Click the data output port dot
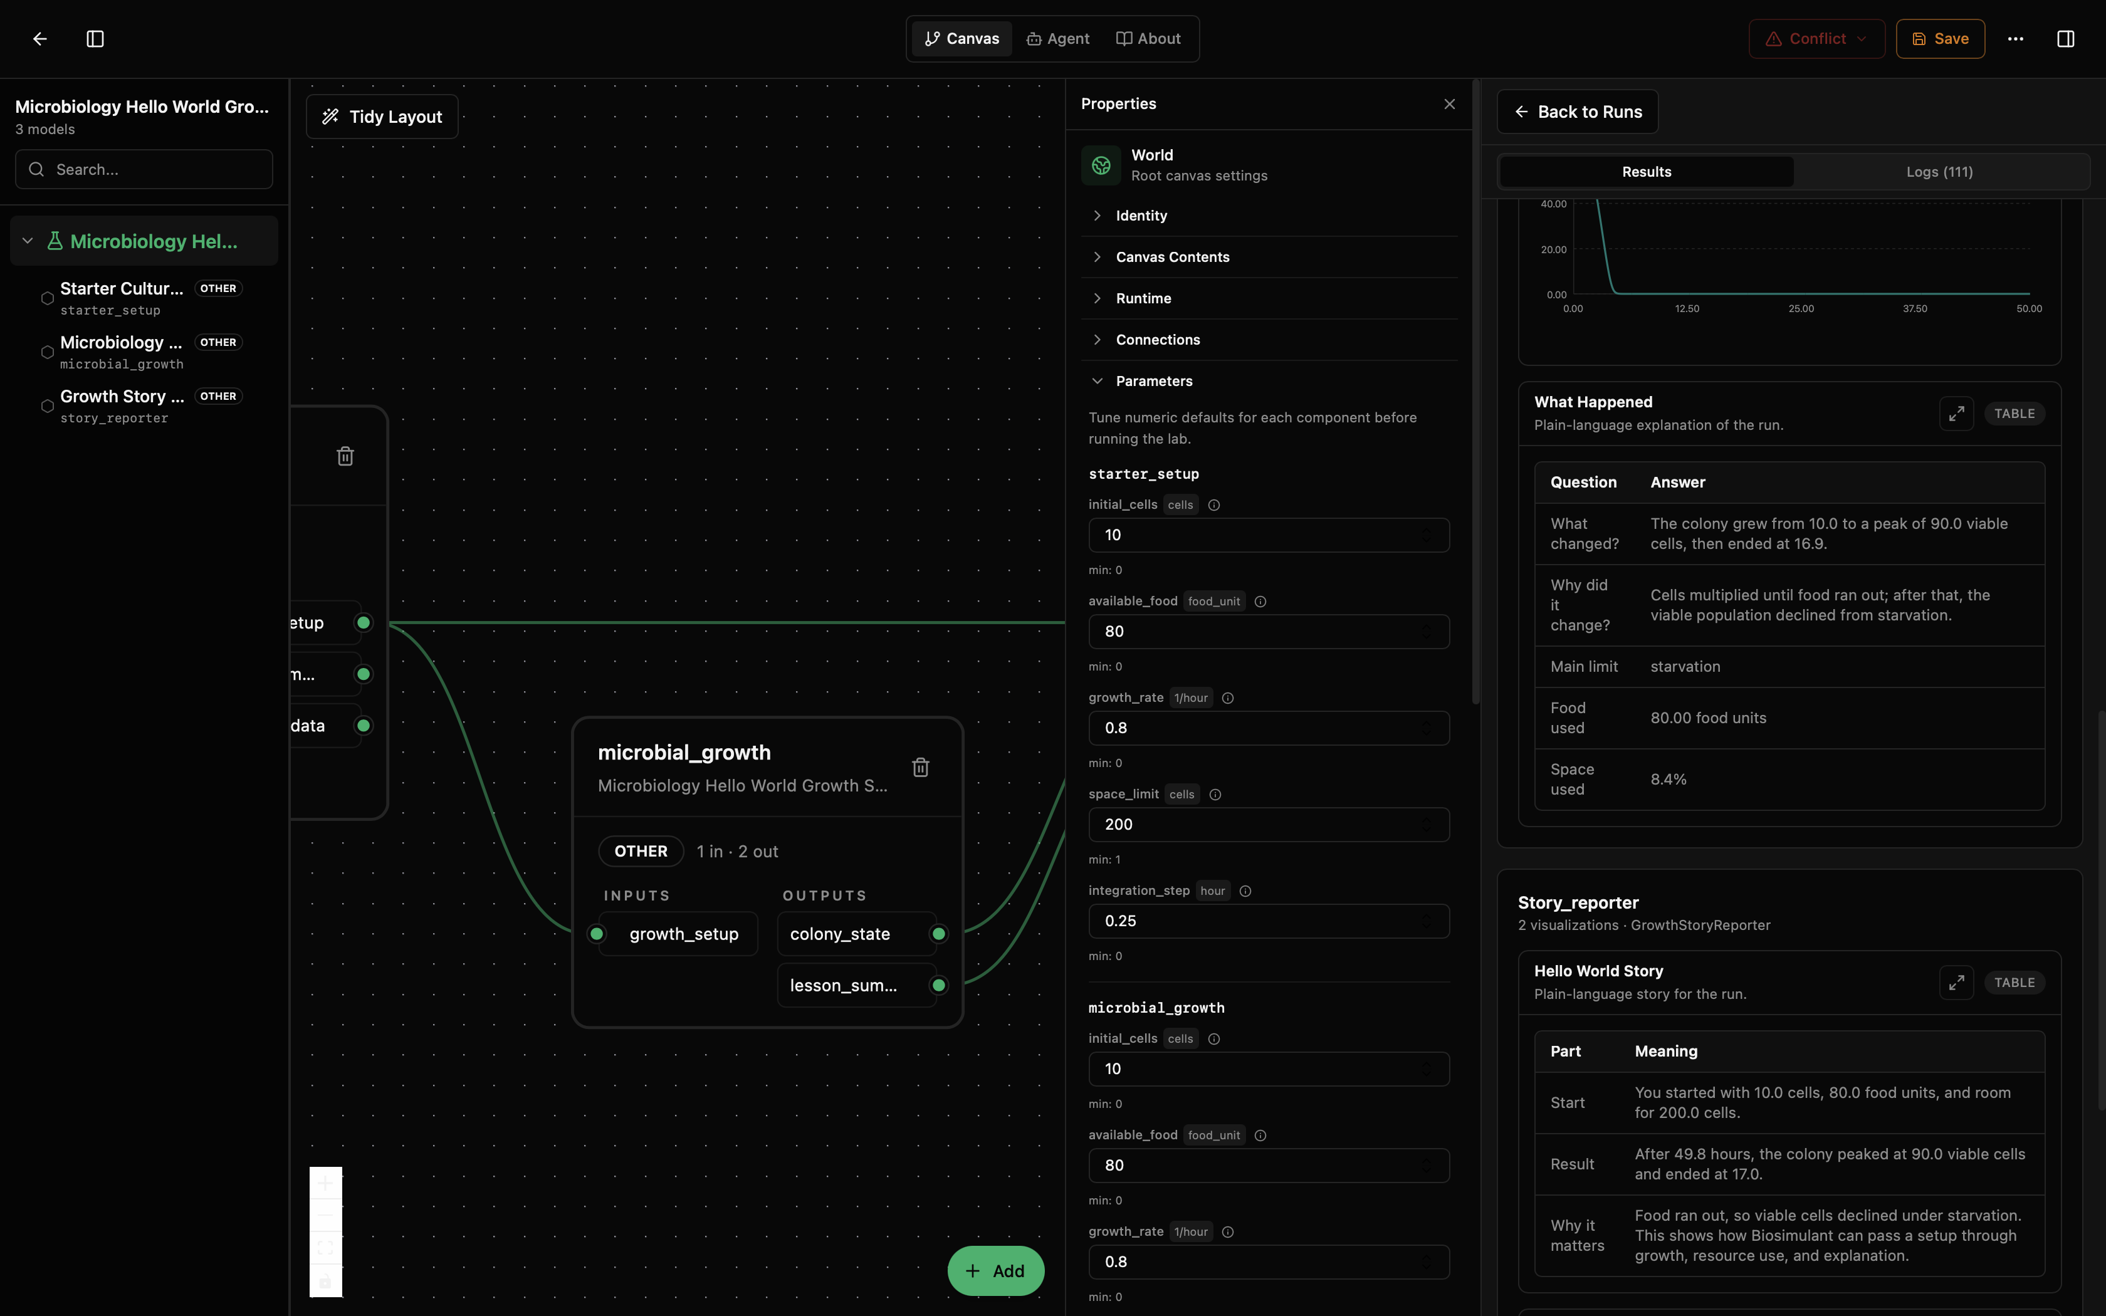Screen dimensions: 2106x1316 pos(364,725)
